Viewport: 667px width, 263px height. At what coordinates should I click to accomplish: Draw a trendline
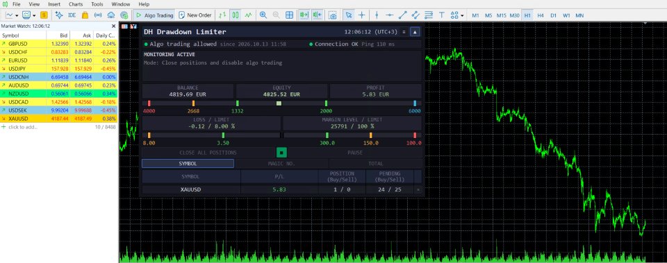coord(403,15)
